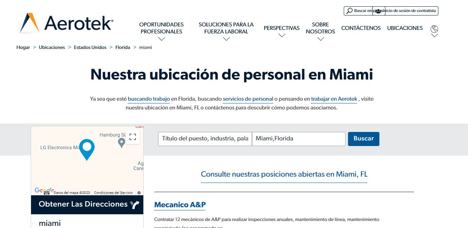The image size is (468, 228).
Task: Click Inicio de sesión de contratista
Action: click(x=409, y=11)
